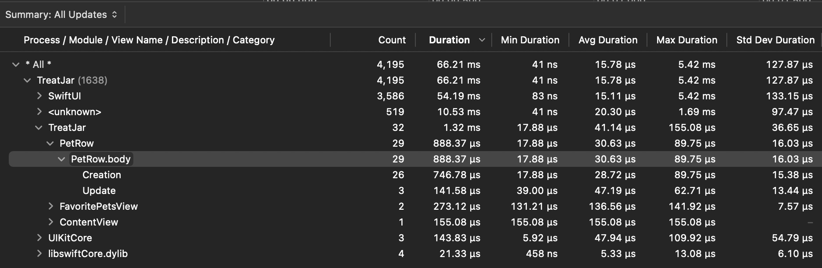Expand the SwiftUI module row
This screenshot has height=268, width=822.
coord(39,96)
